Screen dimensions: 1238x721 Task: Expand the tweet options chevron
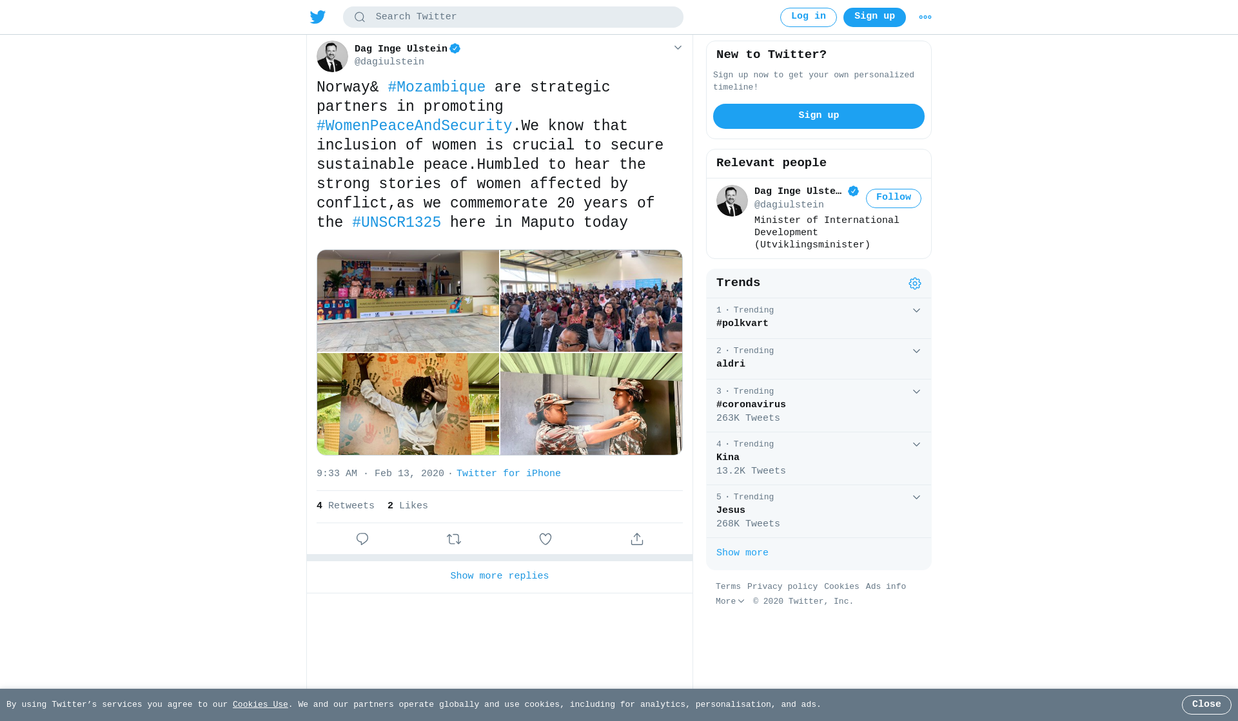[678, 48]
